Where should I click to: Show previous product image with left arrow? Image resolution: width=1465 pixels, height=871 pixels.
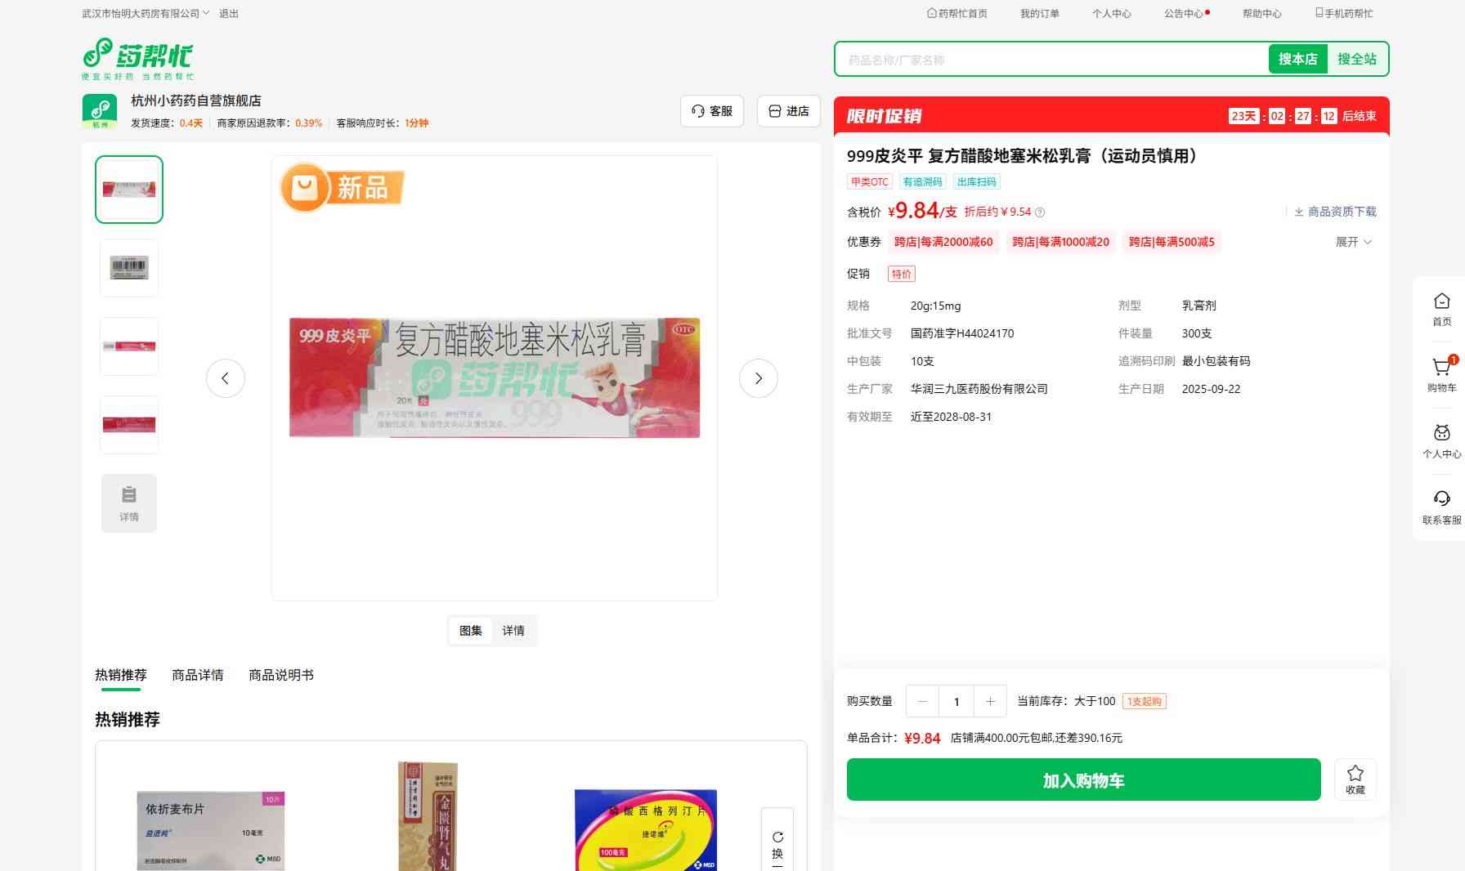[226, 378]
